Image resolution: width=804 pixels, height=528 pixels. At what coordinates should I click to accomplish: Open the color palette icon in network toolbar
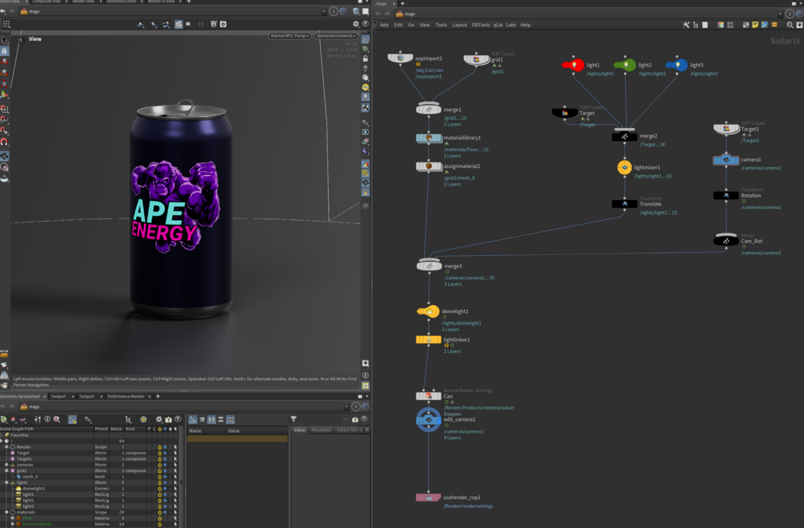[x=721, y=25]
